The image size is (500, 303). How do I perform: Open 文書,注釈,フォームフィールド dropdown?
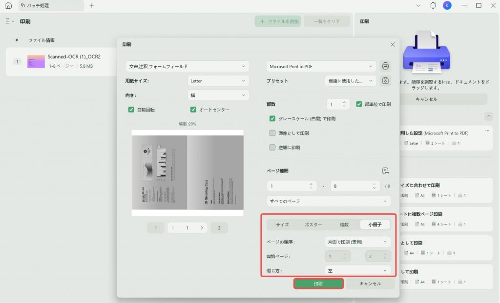(187, 67)
